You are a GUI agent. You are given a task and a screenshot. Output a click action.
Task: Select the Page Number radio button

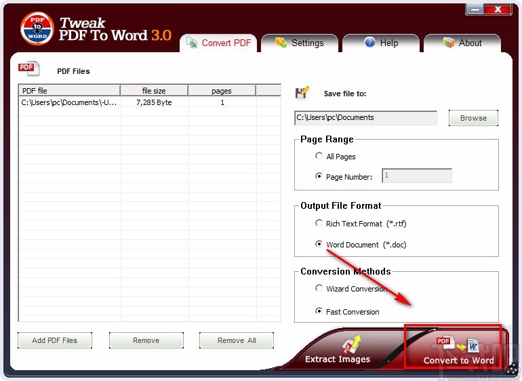point(319,176)
